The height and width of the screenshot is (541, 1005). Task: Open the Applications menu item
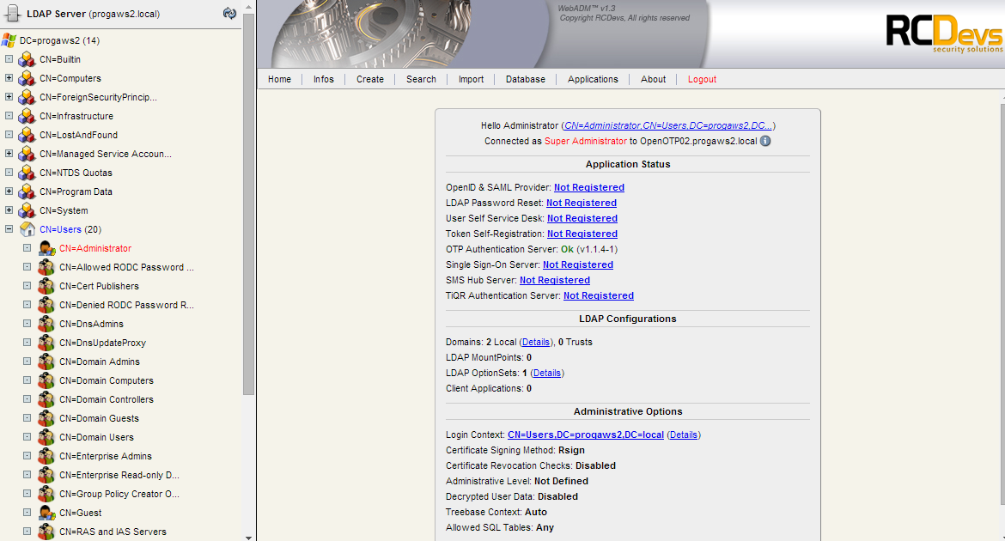point(593,80)
